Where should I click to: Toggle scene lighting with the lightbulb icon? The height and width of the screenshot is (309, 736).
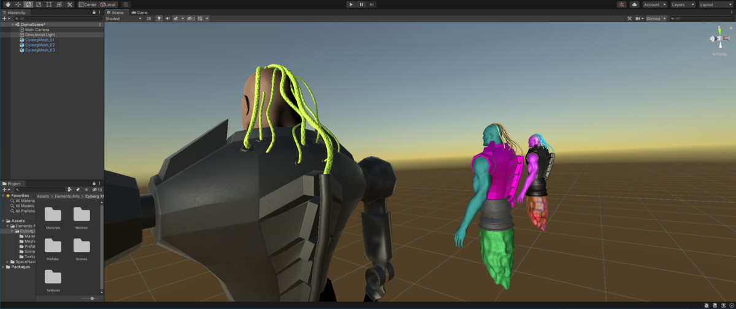click(x=158, y=18)
